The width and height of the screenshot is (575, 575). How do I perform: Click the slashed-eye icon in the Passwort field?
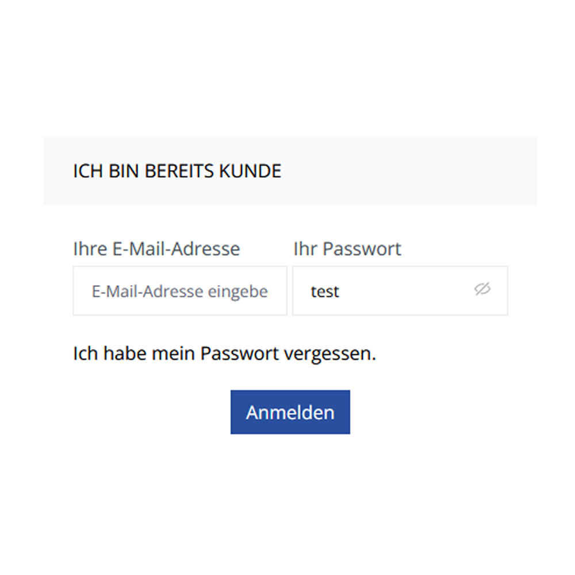[x=482, y=289]
